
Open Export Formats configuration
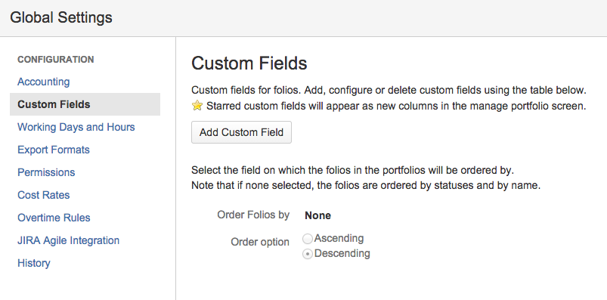[x=54, y=150]
